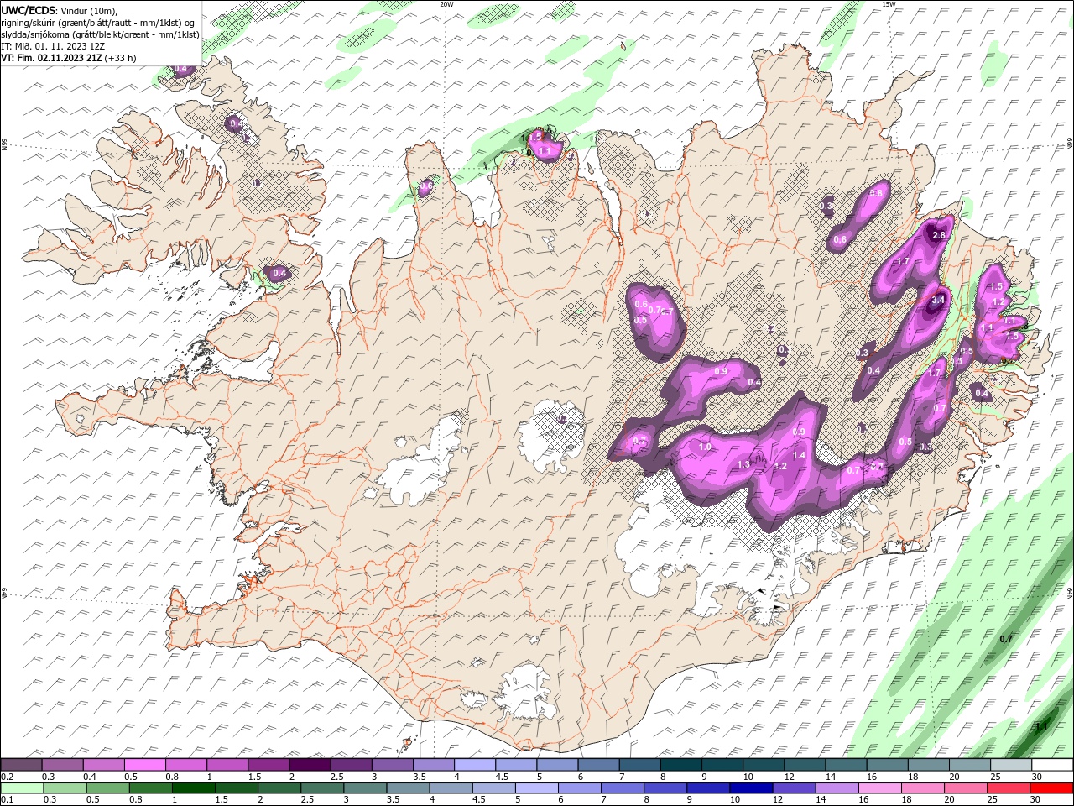Click the black 0.7 rain value over the sea
The image size is (1074, 806).
(1007, 639)
